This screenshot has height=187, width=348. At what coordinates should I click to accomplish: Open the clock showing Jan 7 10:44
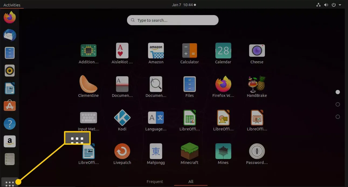pyautogui.click(x=184, y=5)
